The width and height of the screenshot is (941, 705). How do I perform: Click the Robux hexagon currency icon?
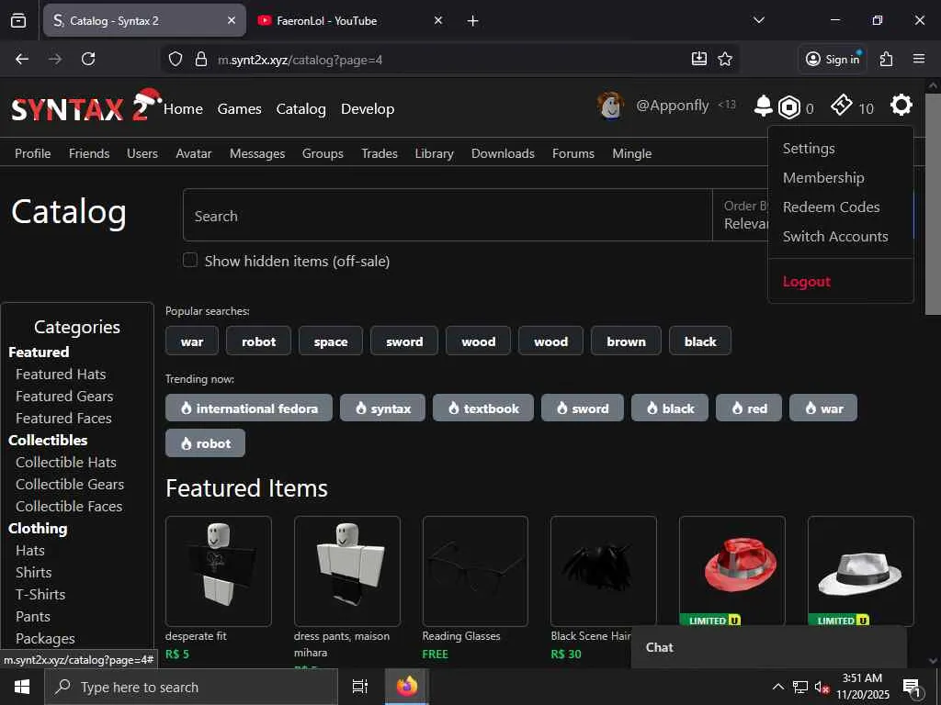click(x=789, y=107)
